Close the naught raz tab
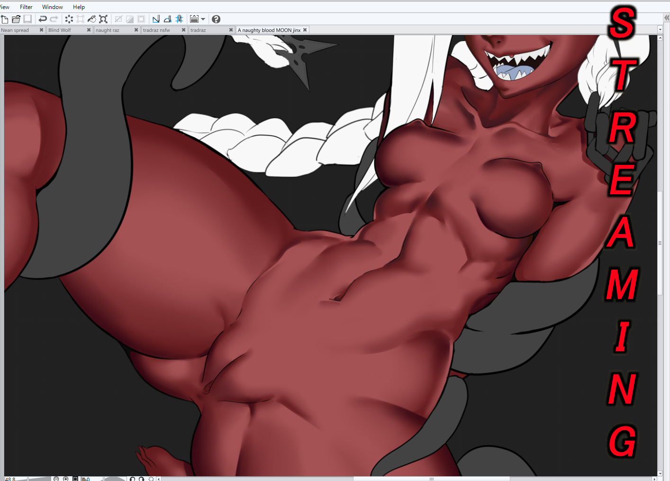 (x=136, y=30)
